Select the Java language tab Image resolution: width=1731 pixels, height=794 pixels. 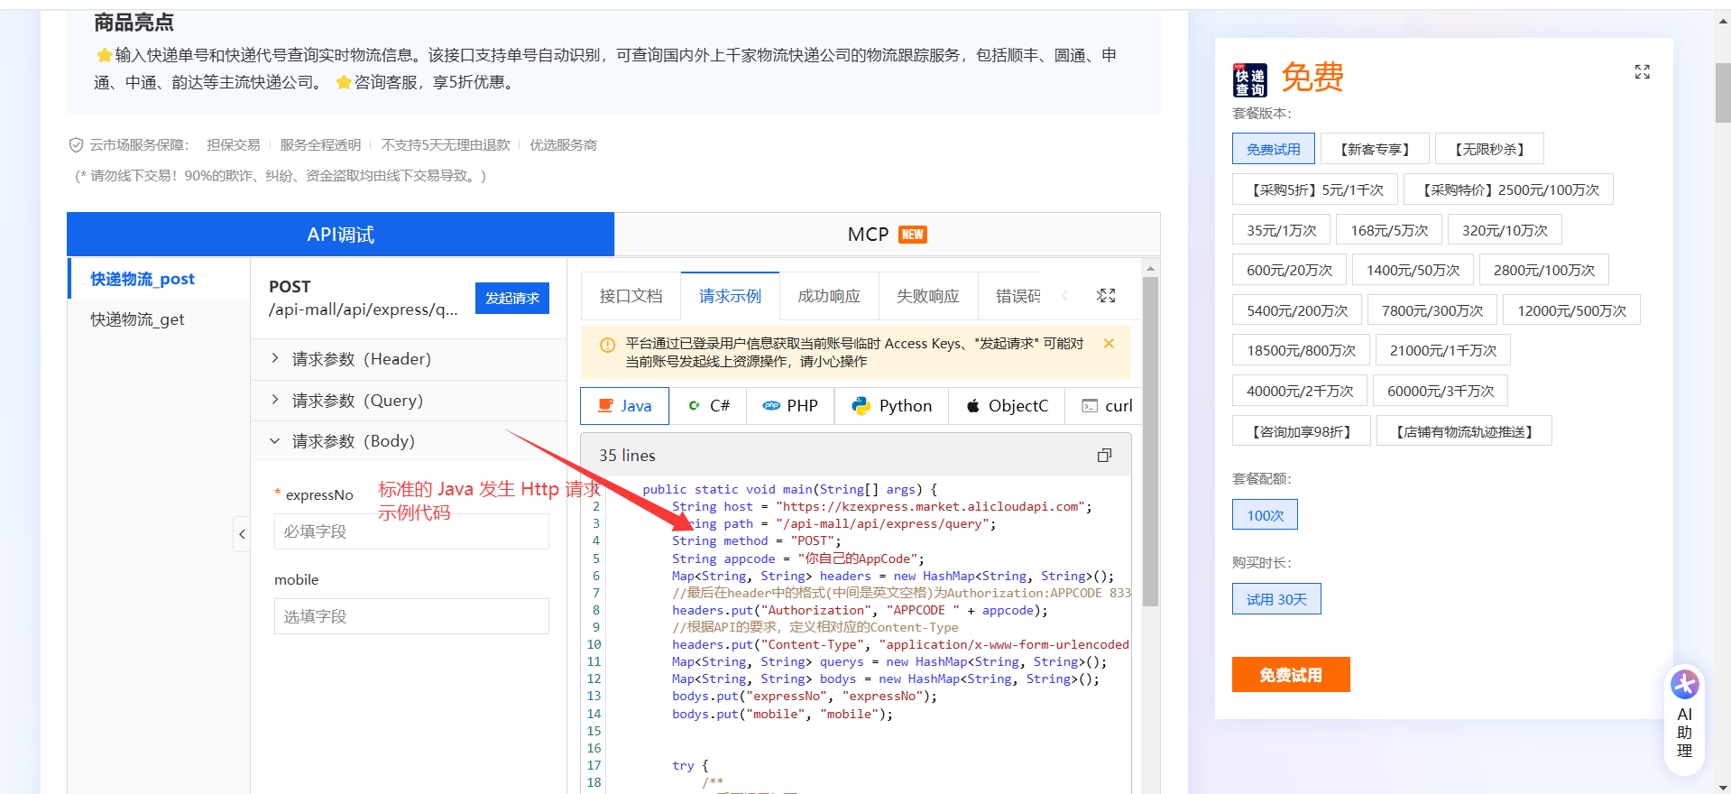click(x=624, y=406)
